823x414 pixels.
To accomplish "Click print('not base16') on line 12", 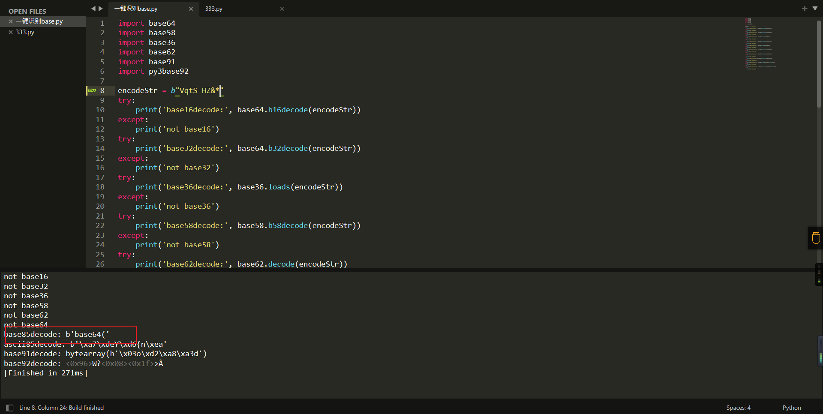I will (177, 129).
